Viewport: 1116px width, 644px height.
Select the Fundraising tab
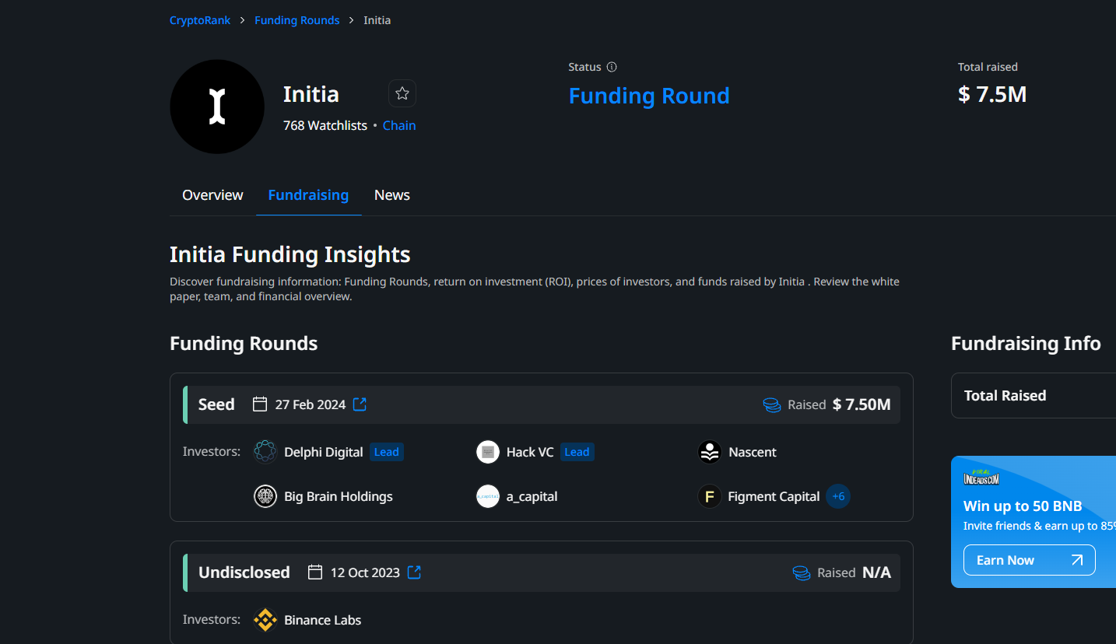point(308,195)
